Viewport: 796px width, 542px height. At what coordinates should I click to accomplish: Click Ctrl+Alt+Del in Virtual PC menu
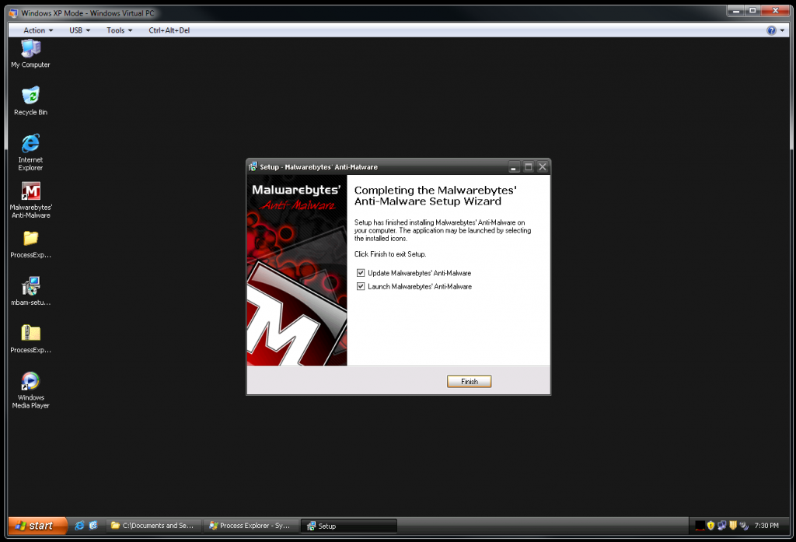coord(169,30)
